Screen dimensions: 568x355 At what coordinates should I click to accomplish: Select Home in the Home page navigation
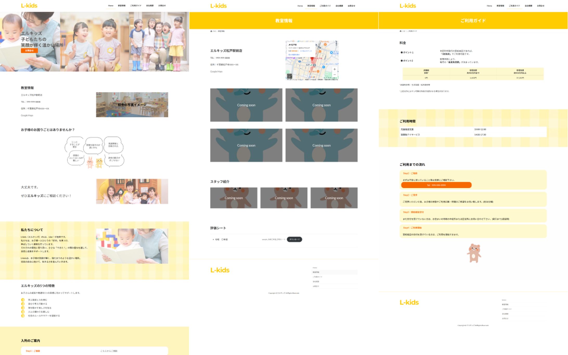(111, 5)
